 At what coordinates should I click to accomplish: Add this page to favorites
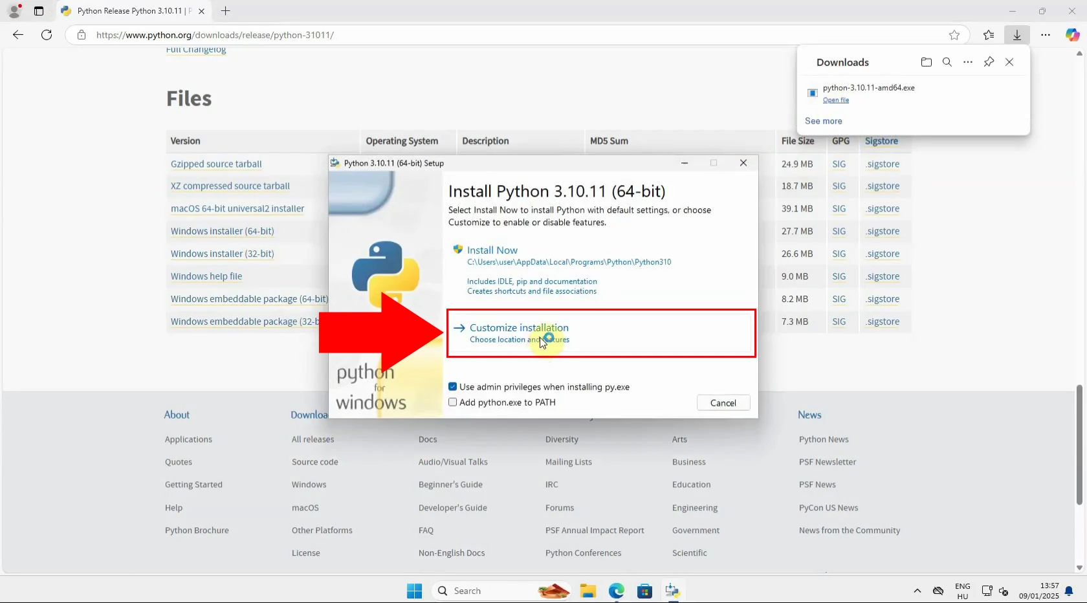(954, 35)
